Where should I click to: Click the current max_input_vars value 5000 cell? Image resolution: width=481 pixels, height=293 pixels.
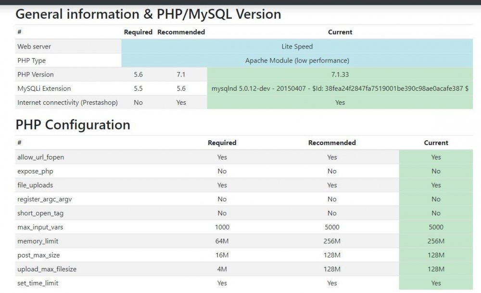pos(436,227)
